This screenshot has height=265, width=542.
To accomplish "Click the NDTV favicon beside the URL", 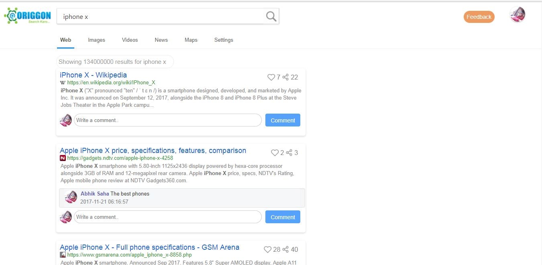I will pyautogui.click(x=63, y=158).
